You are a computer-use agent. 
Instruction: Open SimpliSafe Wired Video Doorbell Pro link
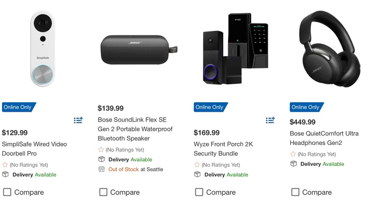pos(34,149)
